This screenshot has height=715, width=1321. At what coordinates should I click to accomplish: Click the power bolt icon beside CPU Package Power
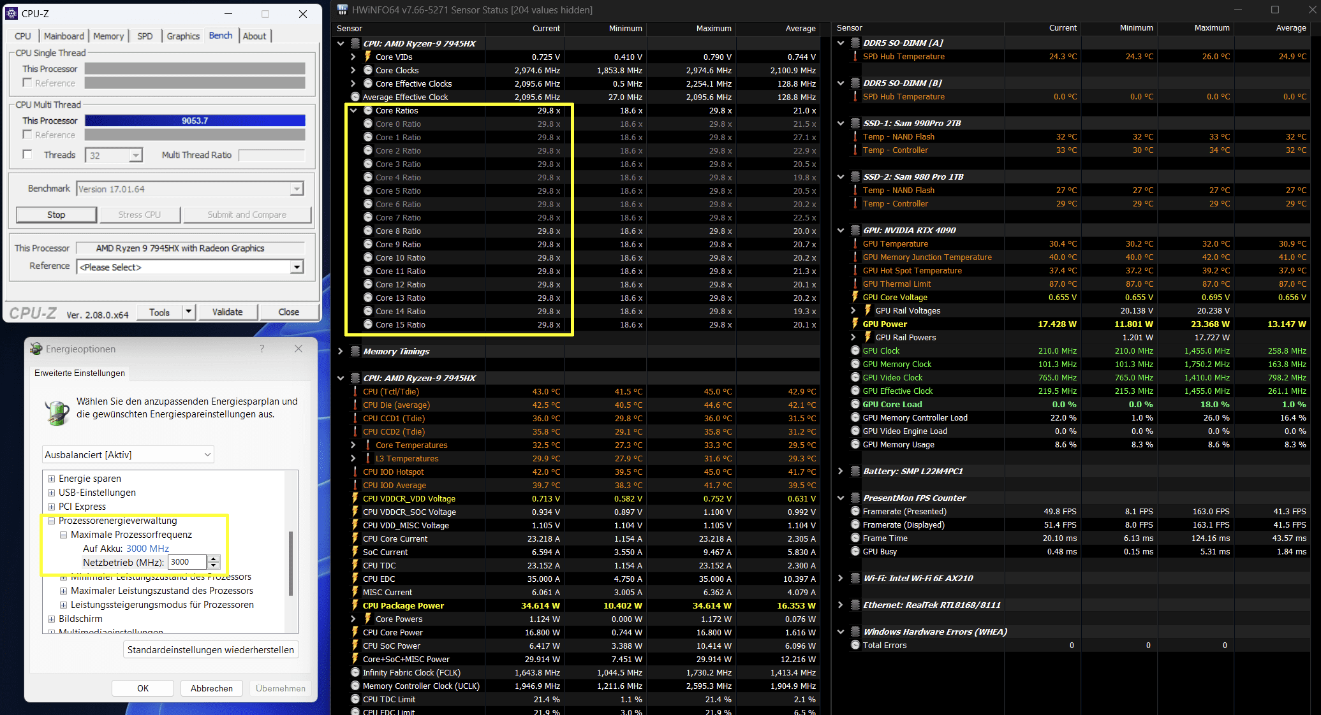pos(355,605)
